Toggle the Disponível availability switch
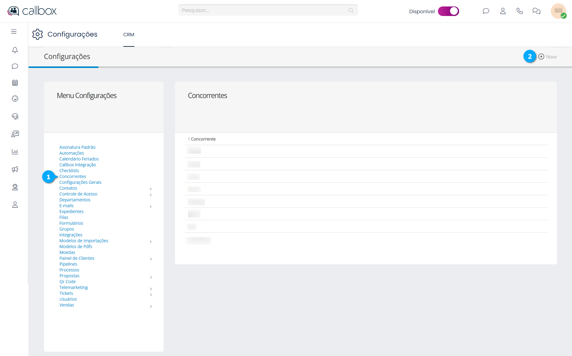The width and height of the screenshot is (572, 356). pyautogui.click(x=448, y=11)
